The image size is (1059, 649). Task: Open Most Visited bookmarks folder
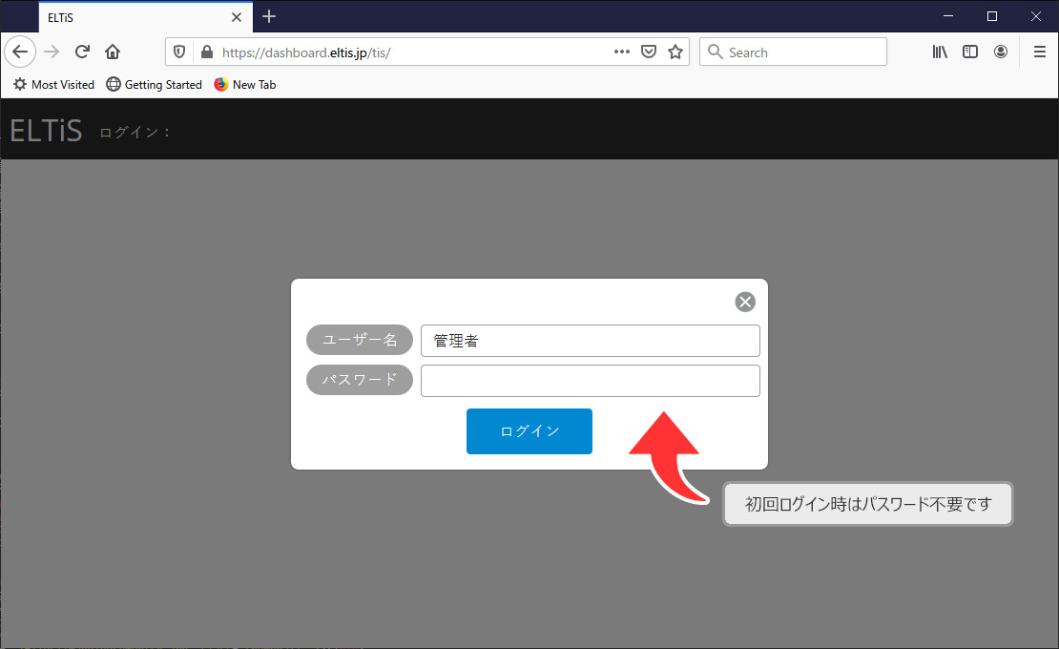click(54, 84)
